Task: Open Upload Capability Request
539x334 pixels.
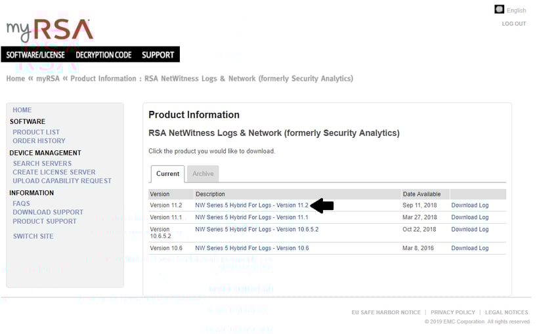Action: [x=62, y=180]
